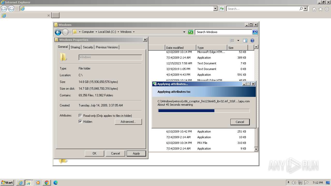
Task: Switch to the Security tab
Action: click(x=88, y=47)
